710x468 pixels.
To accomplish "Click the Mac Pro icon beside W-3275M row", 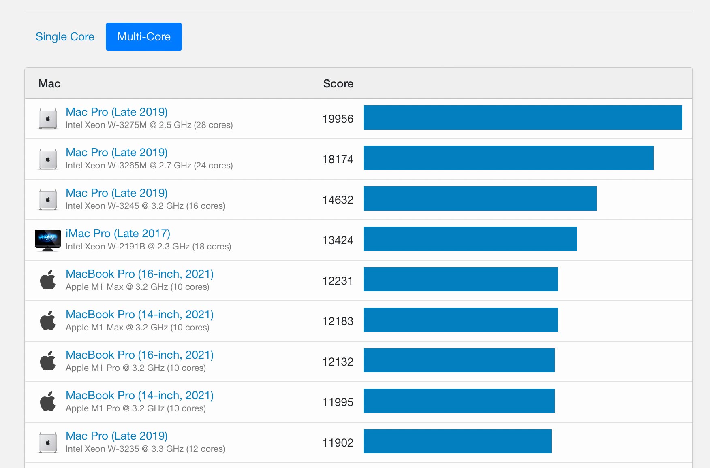I will (48, 119).
